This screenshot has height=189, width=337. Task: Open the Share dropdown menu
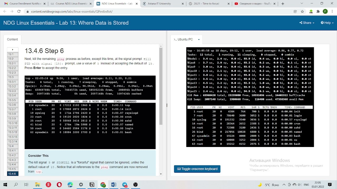(307, 23)
